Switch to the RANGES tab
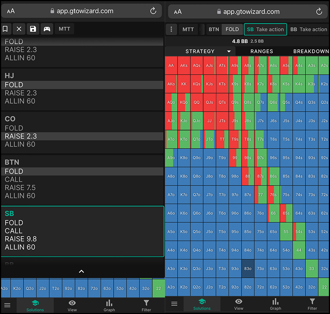Screen dimensions: 330x314 [x=261, y=51]
